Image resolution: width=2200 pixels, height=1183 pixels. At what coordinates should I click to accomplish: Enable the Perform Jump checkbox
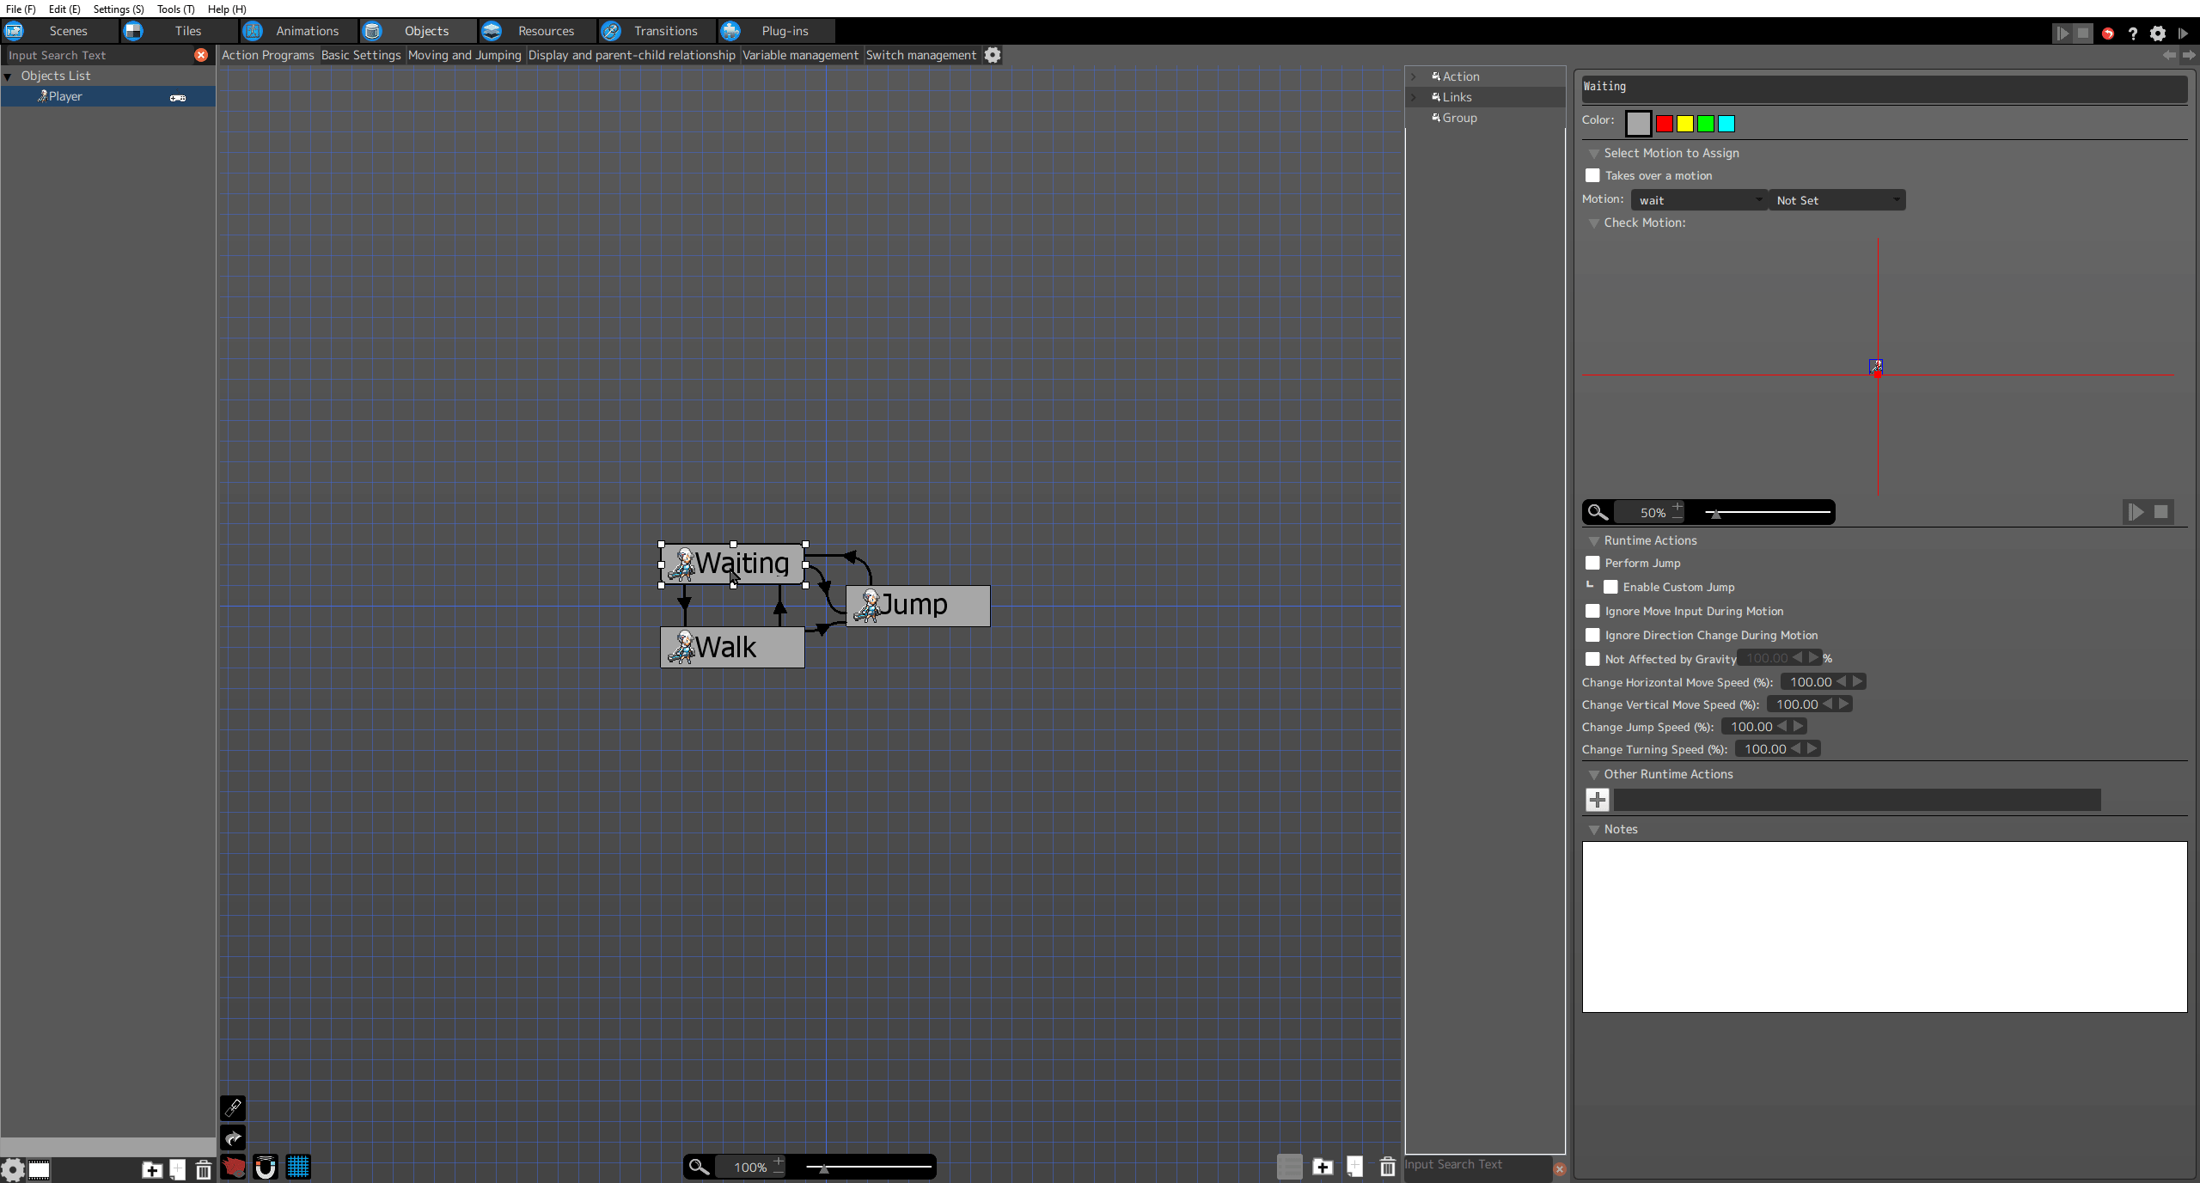point(1592,563)
